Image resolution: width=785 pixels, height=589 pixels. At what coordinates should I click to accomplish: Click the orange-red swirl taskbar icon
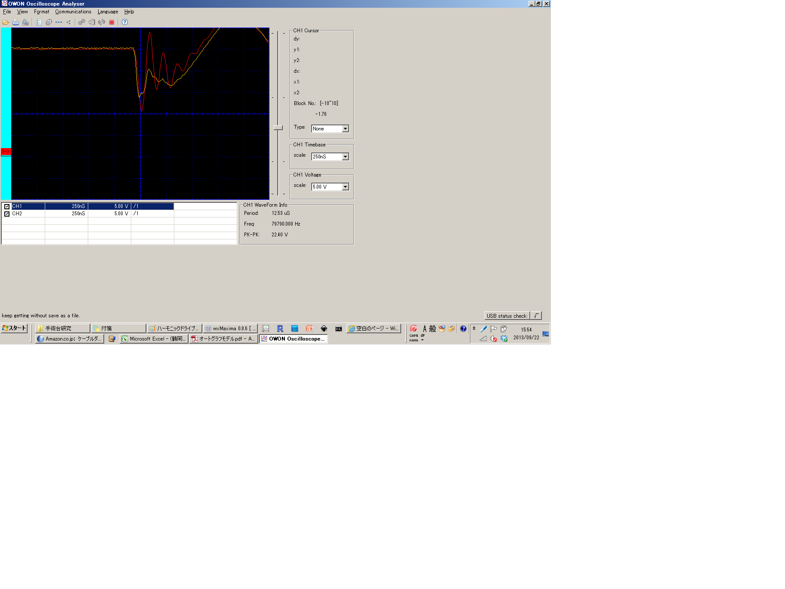(x=309, y=329)
